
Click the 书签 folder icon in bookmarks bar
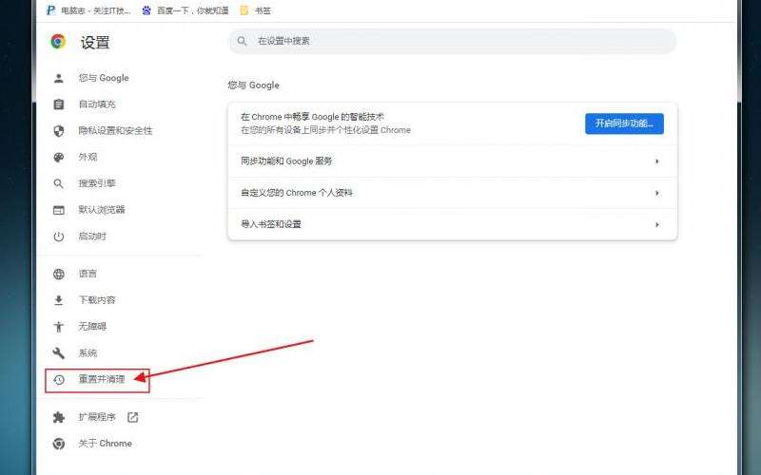[244, 10]
